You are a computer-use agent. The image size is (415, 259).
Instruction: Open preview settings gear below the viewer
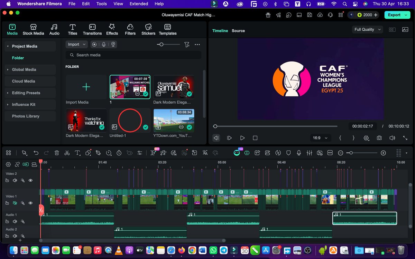366,138
